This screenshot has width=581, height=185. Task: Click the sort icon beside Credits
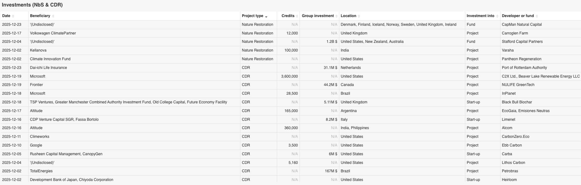[x=297, y=16]
